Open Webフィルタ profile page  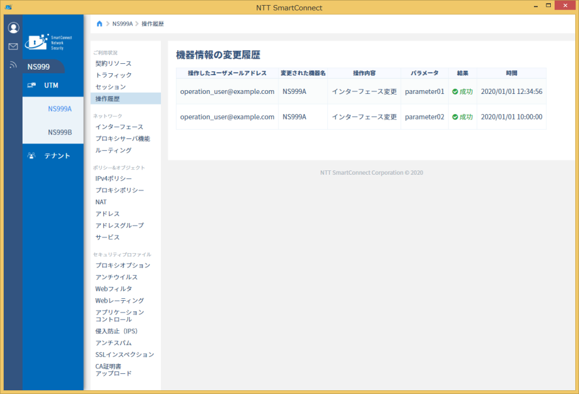[113, 289]
